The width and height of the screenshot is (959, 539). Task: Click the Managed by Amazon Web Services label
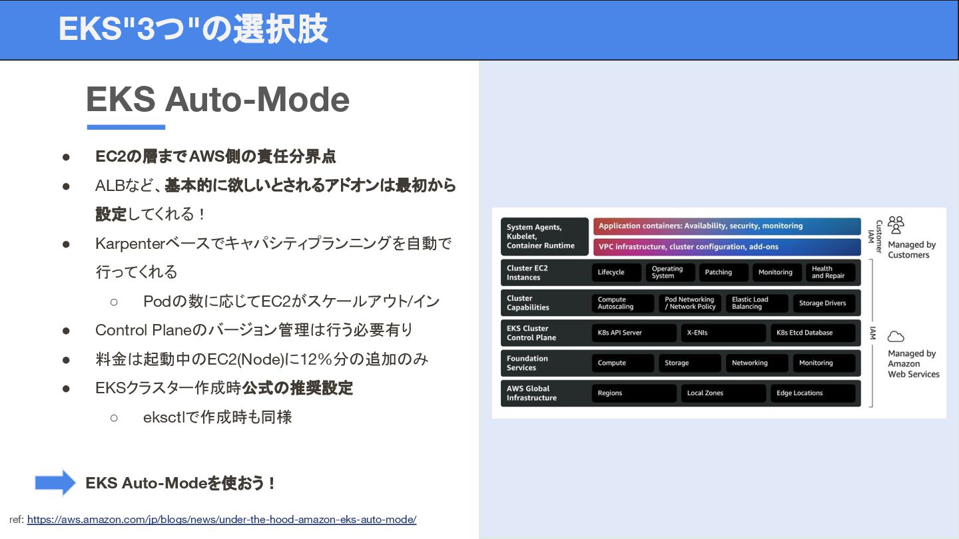click(x=913, y=364)
